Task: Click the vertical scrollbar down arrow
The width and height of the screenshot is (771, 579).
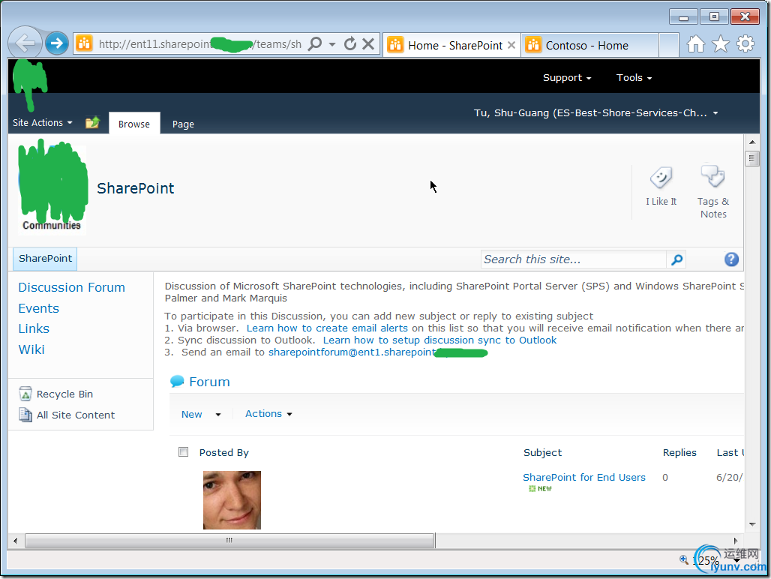Action: point(751,524)
